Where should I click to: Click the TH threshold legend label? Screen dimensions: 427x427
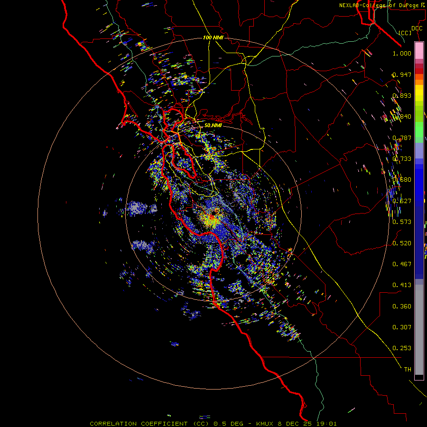point(408,370)
